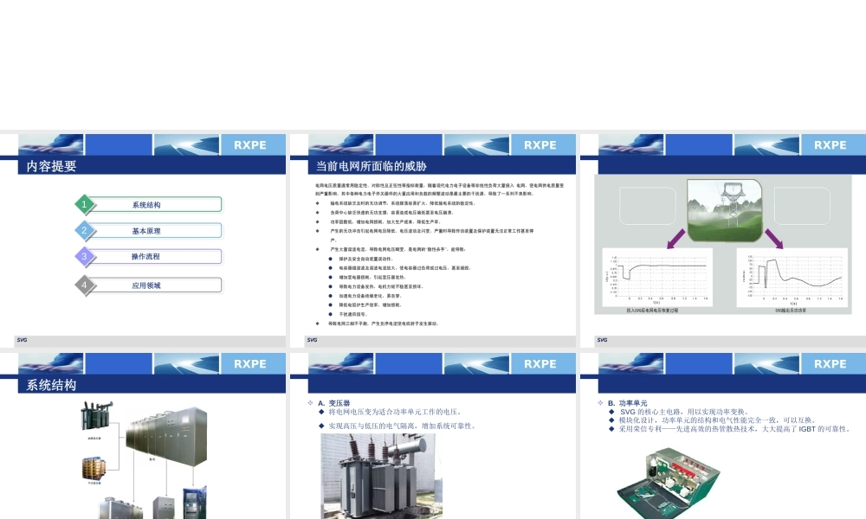Image resolution: width=866 pixels, height=519 pixels.
Task: Click the outdoor transformer photo under 变压器
Action: (381, 476)
